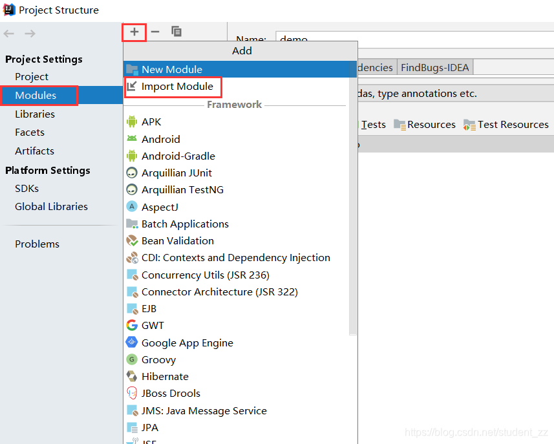The image size is (554, 444).
Task: Select Bean Validation framework entry
Action: click(x=236, y=241)
